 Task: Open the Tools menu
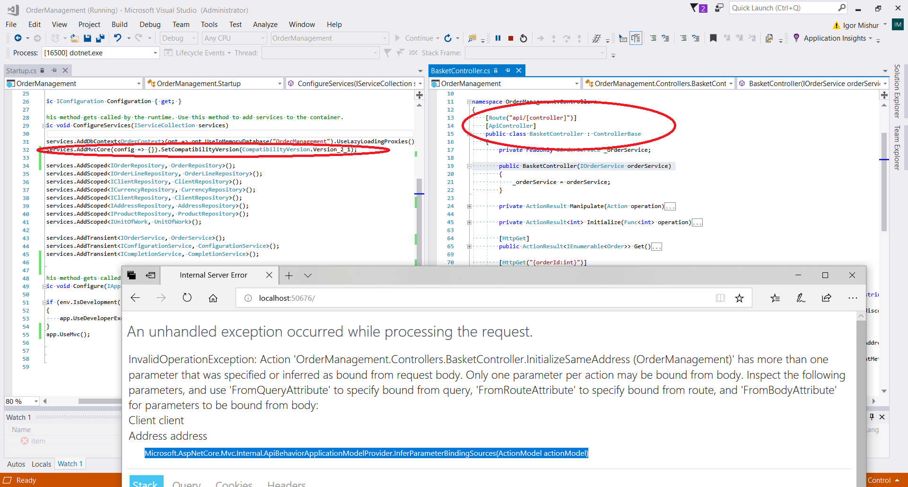[x=209, y=25]
